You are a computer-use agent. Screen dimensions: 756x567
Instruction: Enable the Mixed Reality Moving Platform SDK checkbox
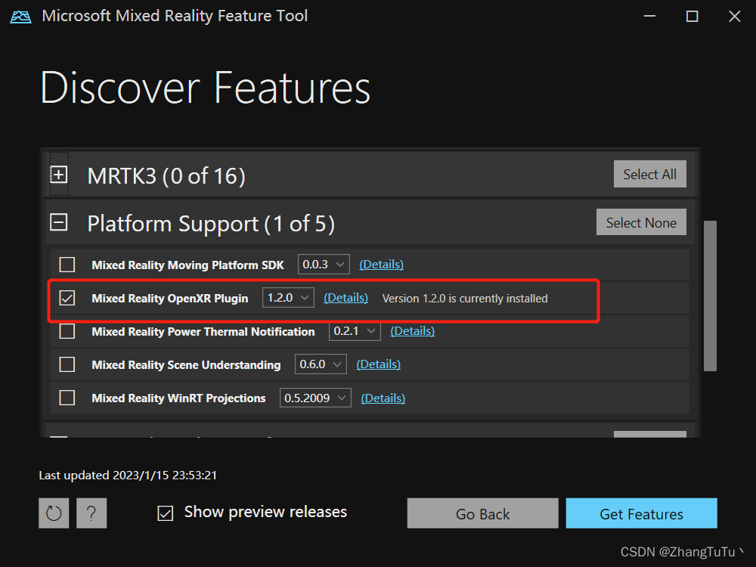(x=67, y=264)
